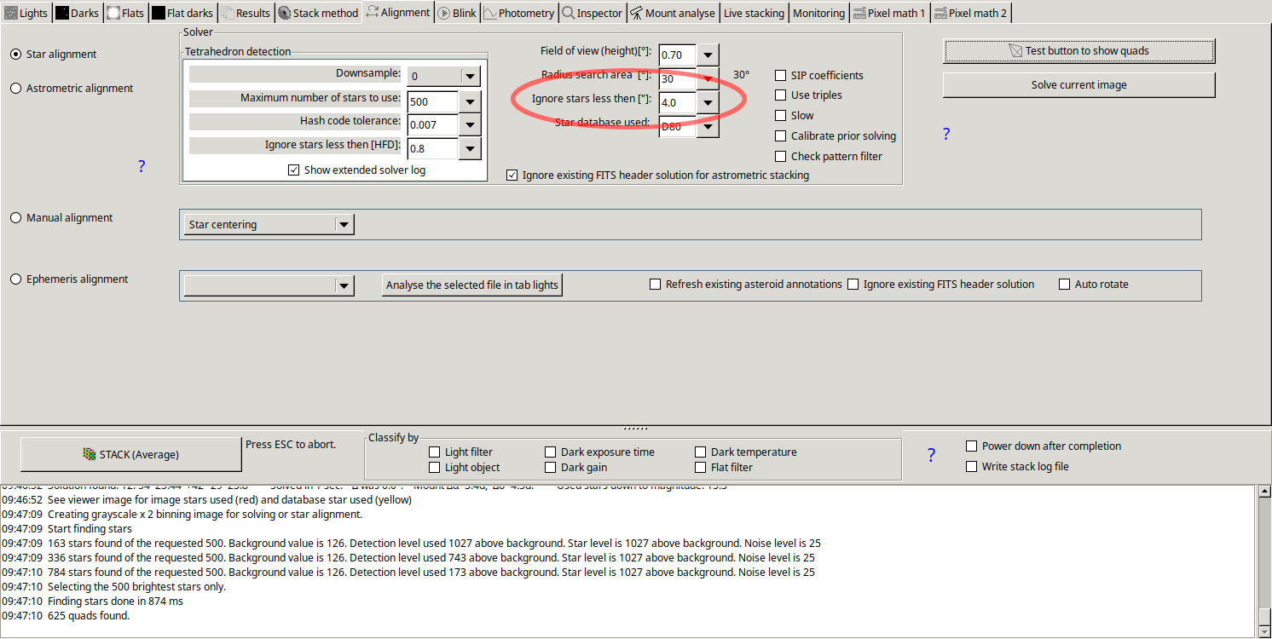Open the Pixel math 1 tab
The width and height of the screenshot is (1272, 639).
click(889, 13)
